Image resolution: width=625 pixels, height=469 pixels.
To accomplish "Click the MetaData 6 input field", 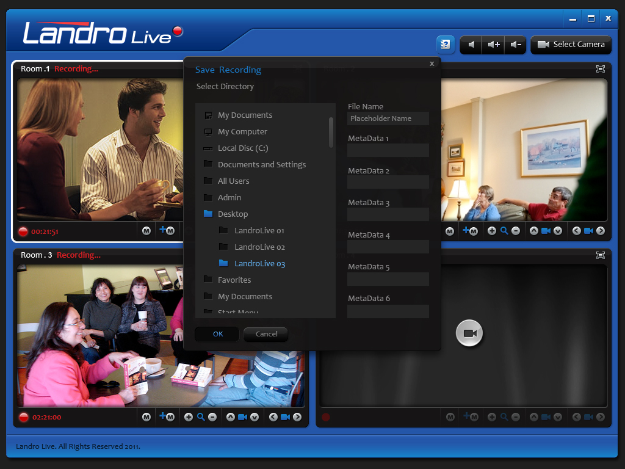I will click(388, 311).
